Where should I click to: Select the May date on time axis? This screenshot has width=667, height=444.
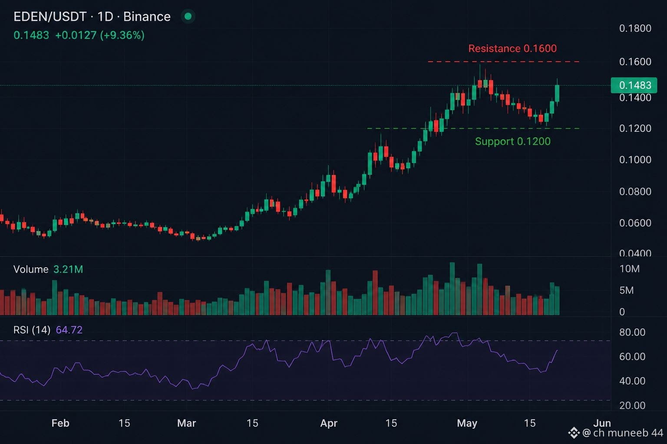tap(467, 423)
